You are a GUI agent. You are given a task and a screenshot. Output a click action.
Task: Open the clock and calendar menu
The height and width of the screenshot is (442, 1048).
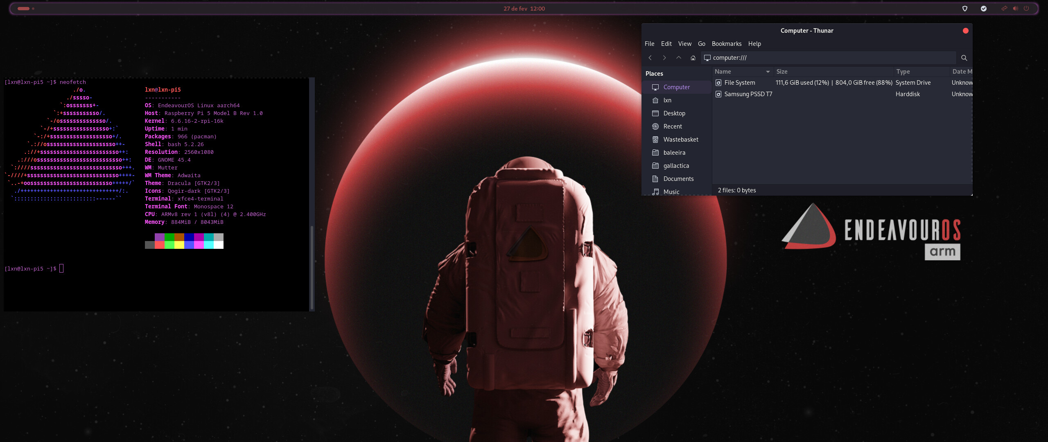(x=524, y=9)
